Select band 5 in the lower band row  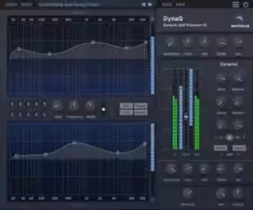44,115
